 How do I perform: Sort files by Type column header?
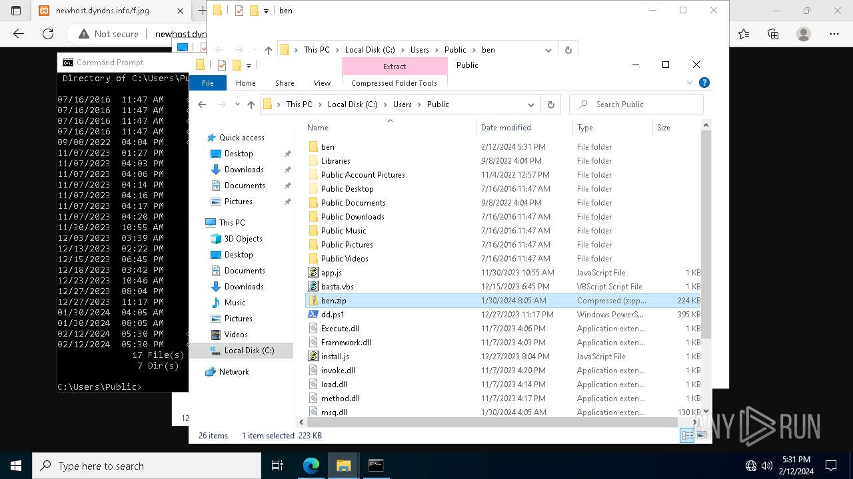click(612, 128)
